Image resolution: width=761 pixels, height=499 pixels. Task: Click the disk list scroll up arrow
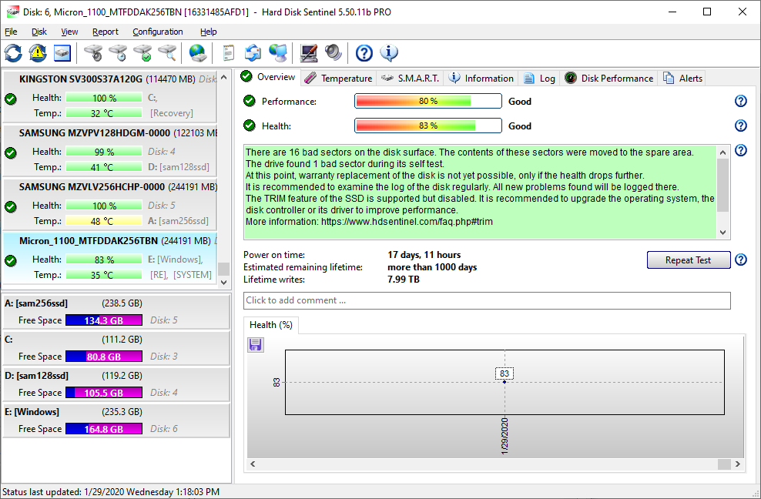point(223,77)
